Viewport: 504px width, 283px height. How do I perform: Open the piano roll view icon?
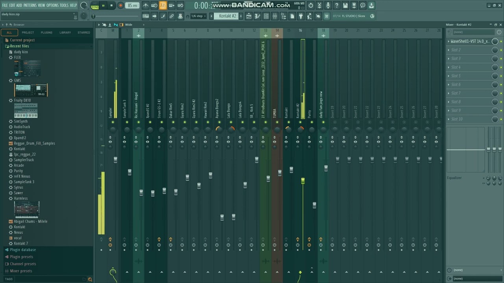[258, 16]
